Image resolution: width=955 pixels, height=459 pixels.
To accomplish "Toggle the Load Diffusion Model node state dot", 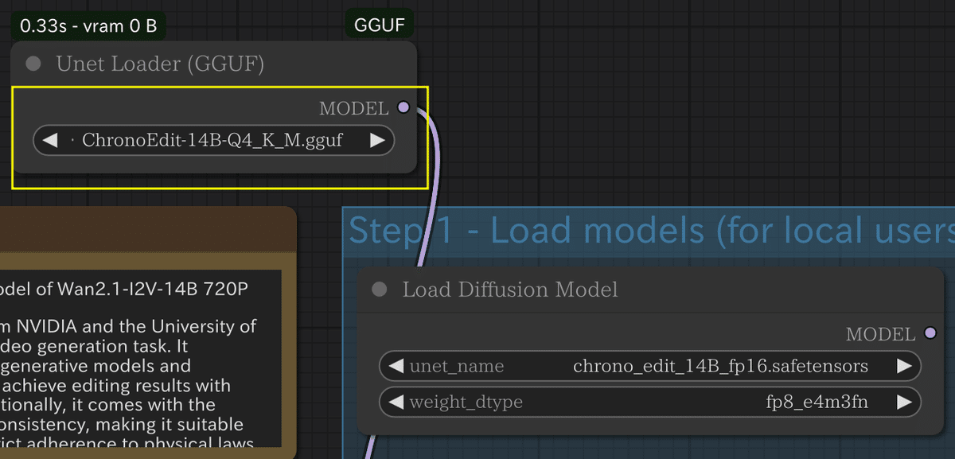I will [377, 290].
